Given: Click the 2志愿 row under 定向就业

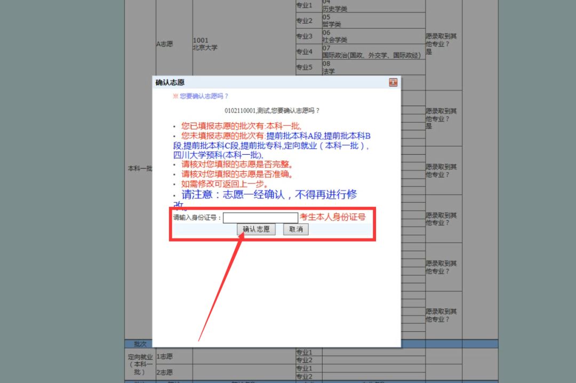Looking at the screenshot, I should click(x=164, y=372).
